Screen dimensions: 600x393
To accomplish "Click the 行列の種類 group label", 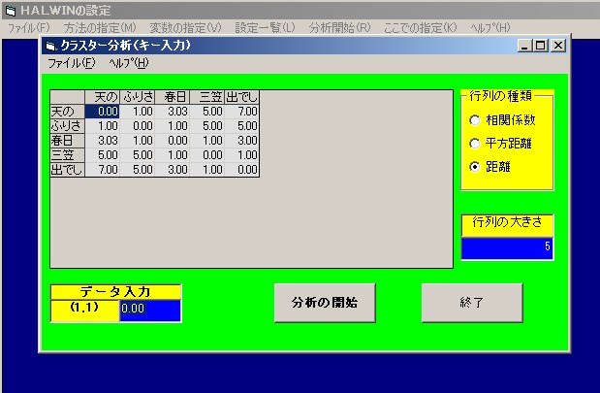I will pos(500,95).
